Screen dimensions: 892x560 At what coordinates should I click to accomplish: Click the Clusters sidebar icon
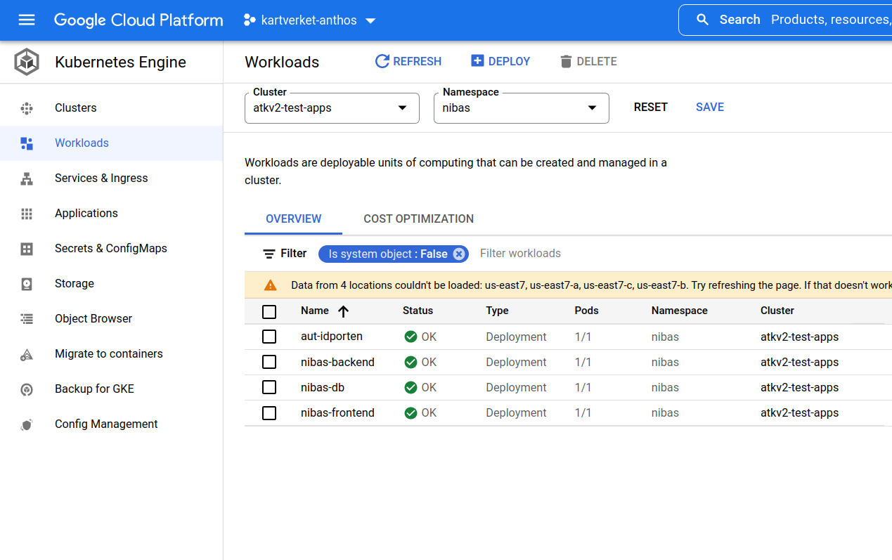(27, 108)
